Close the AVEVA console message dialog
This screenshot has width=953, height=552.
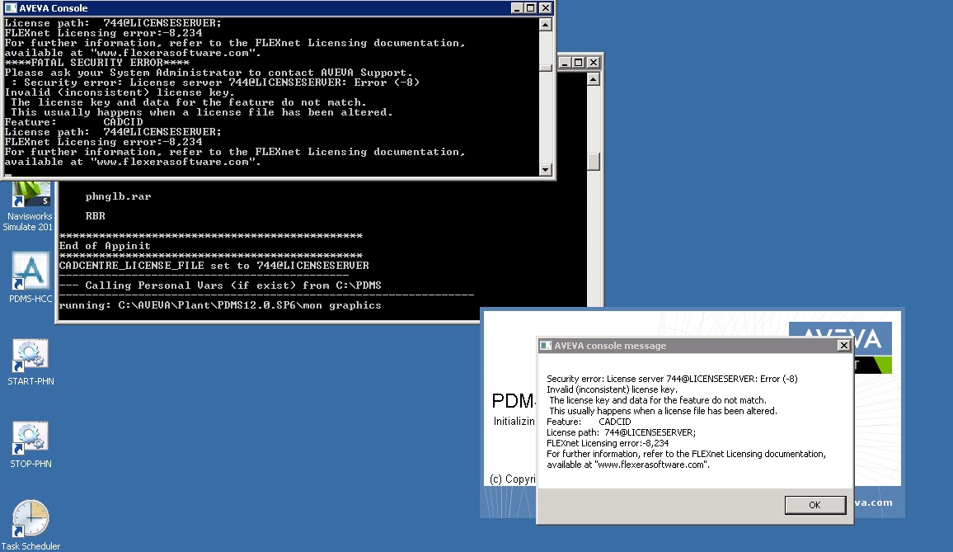coord(843,346)
